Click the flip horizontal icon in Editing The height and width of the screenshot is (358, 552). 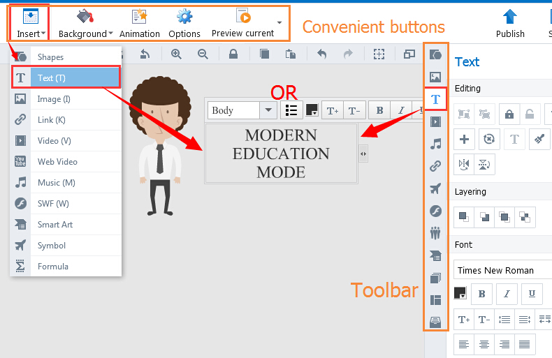[x=464, y=164]
